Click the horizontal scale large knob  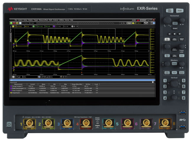coord(167,20)
